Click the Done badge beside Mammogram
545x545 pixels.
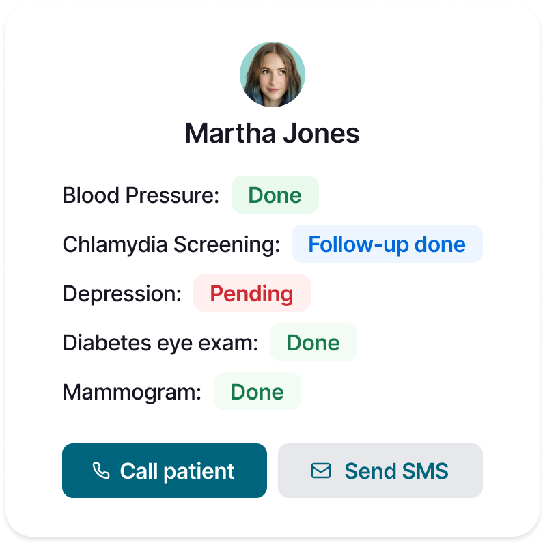click(257, 392)
